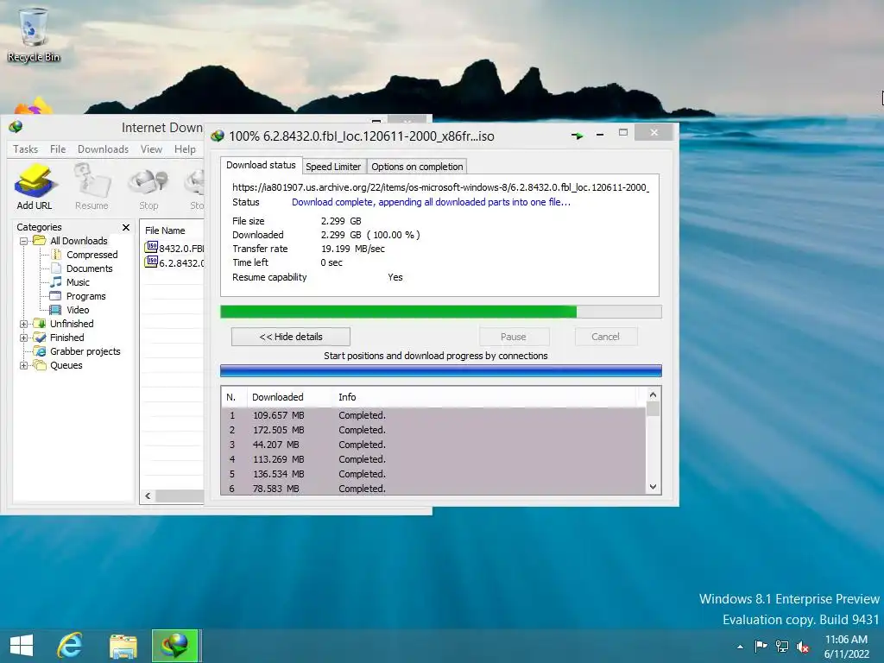Select connection row 4 with 113.269 MB
884x663 pixels.
(x=433, y=459)
